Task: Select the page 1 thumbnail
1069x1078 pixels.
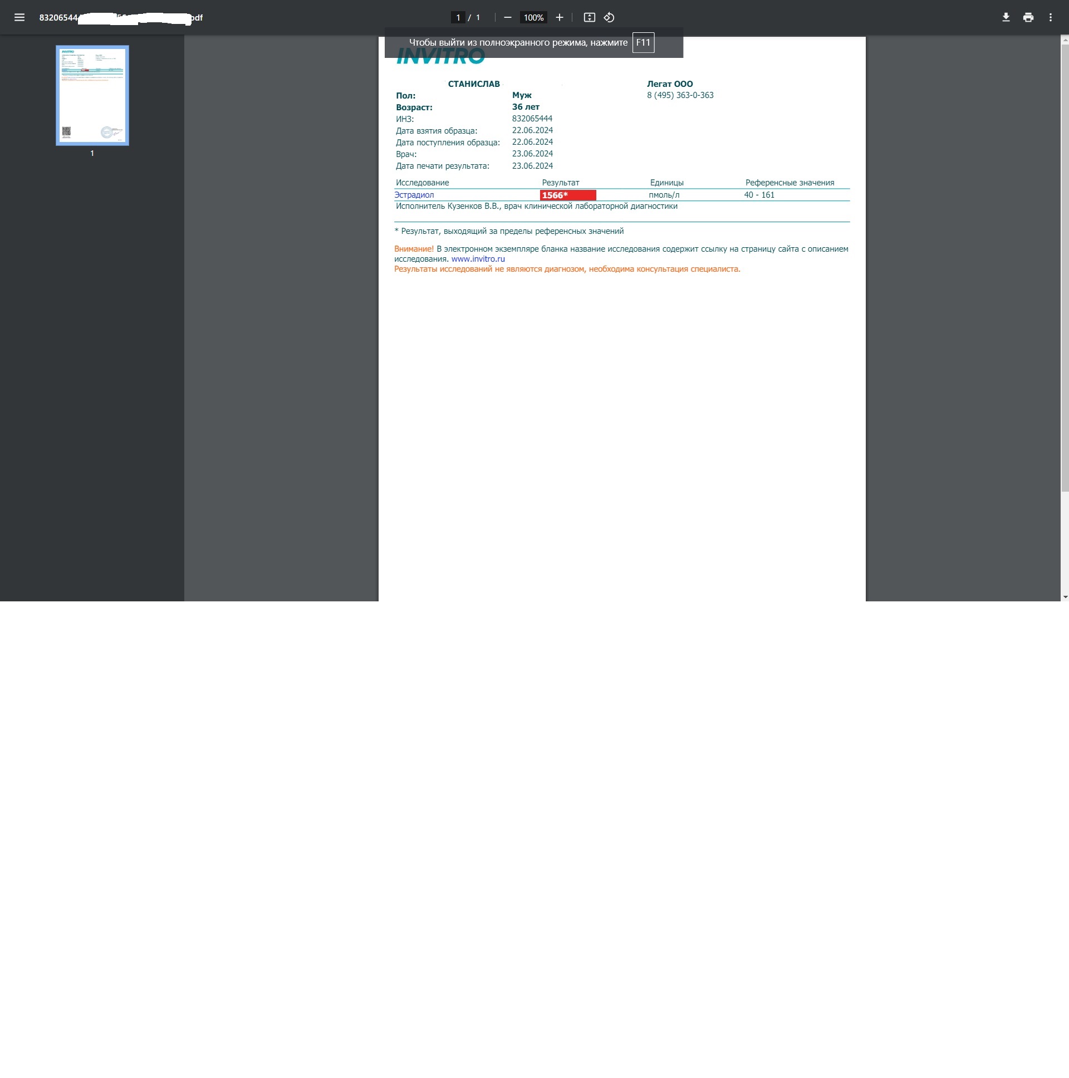Action: coord(92,95)
